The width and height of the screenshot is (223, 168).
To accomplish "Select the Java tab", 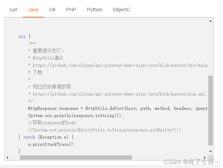I will (33, 10).
